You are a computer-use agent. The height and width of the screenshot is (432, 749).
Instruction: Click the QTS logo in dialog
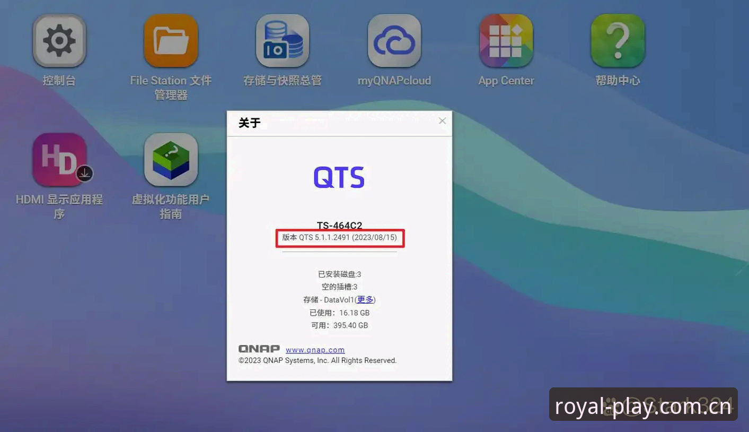pos(339,177)
